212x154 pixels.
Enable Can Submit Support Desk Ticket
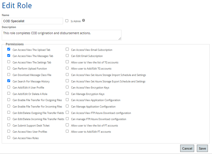[9, 125]
